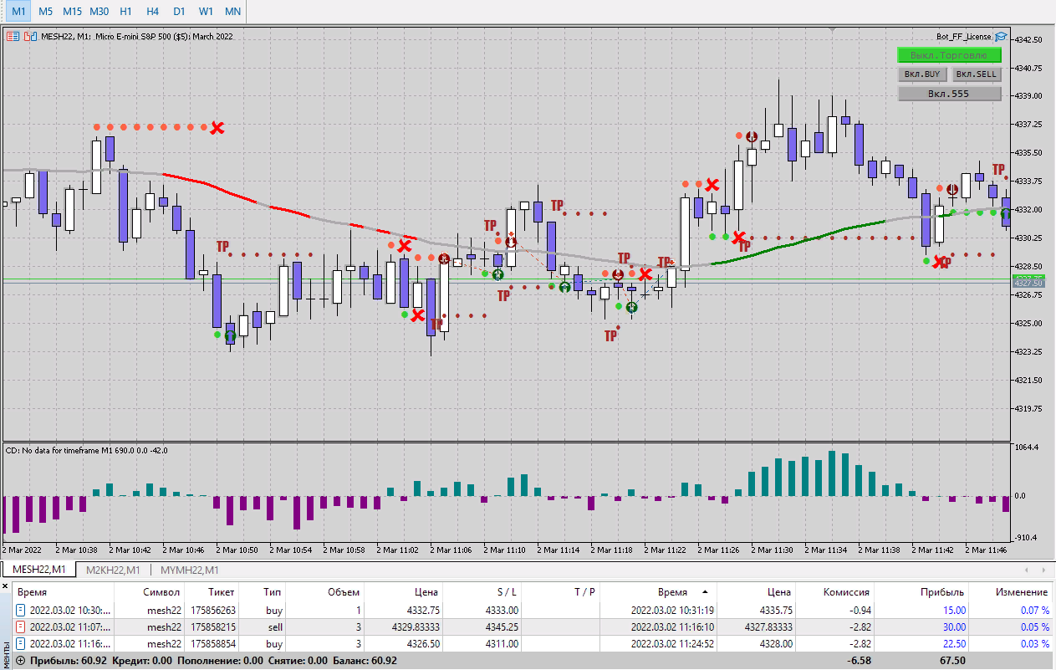Click the Bot_FF_License expert advisor cap icon
This screenshot has height=670, width=1056.
pyautogui.click(x=1001, y=36)
